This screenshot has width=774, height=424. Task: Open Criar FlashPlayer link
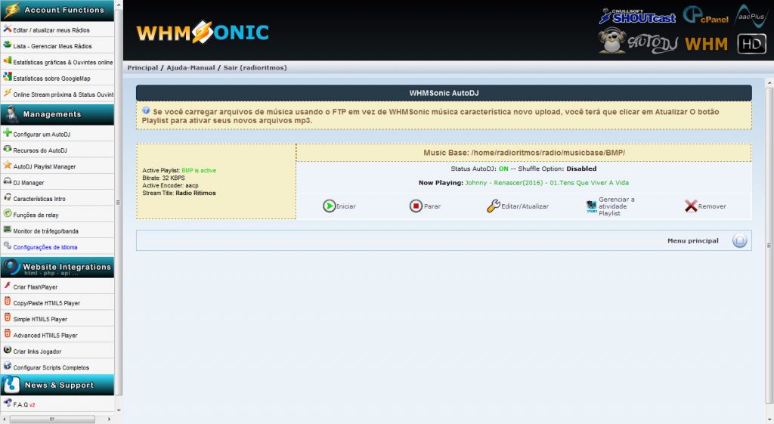tap(35, 286)
